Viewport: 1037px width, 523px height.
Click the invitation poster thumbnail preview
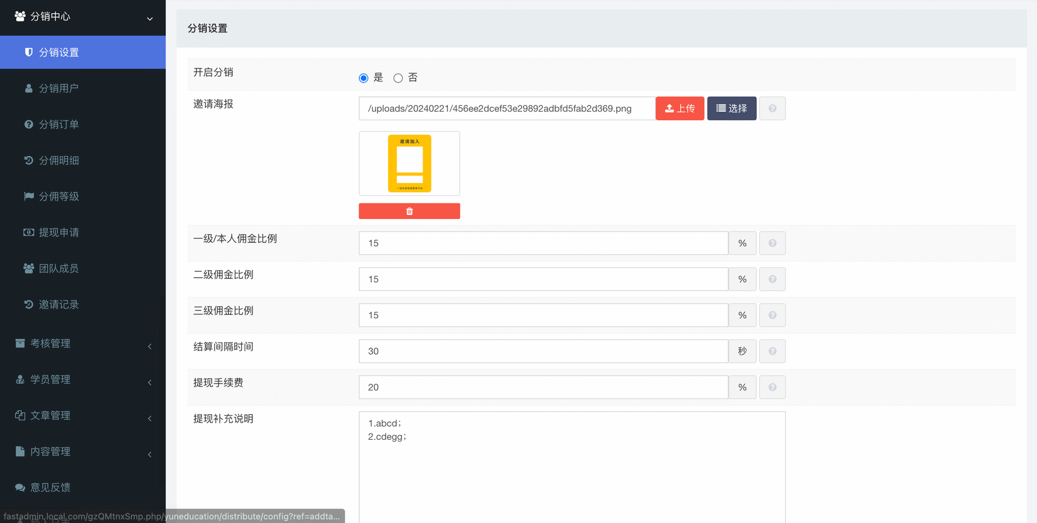pos(409,163)
